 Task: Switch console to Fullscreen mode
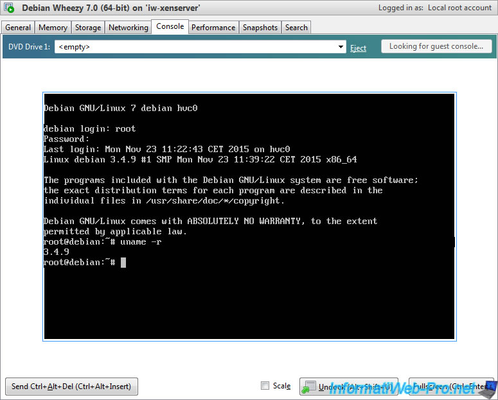coord(452,387)
